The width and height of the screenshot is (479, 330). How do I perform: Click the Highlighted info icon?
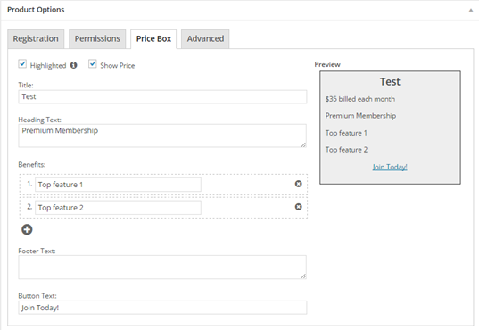pyautogui.click(x=74, y=65)
